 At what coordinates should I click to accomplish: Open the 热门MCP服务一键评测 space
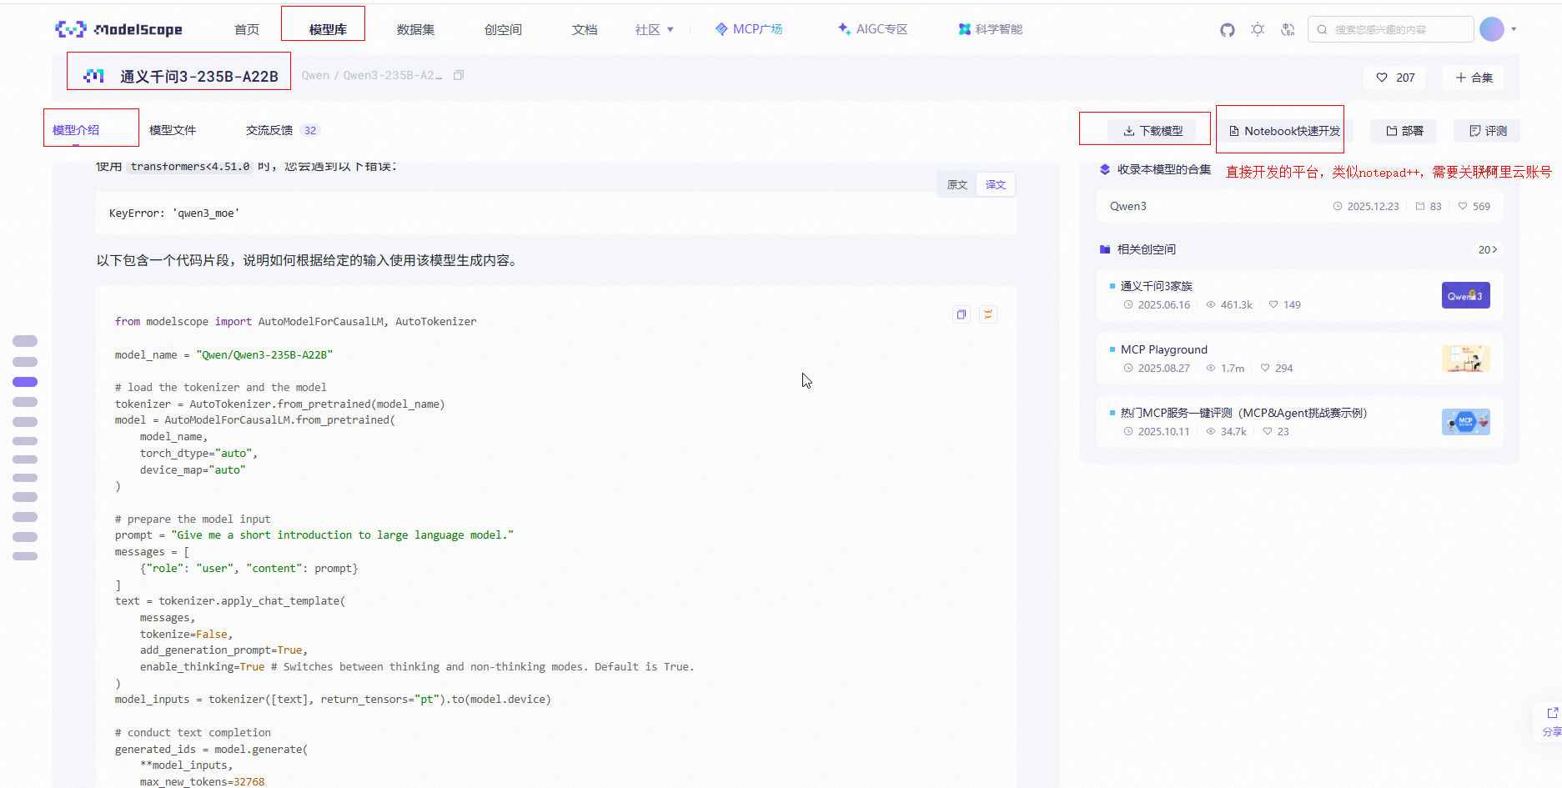point(1299,422)
